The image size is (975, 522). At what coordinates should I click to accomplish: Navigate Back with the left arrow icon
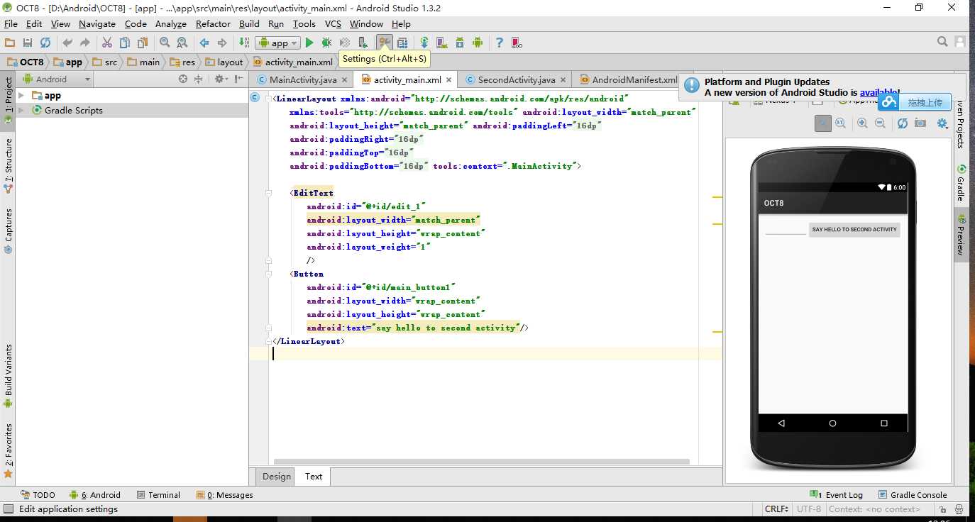[x=204, y=43]
